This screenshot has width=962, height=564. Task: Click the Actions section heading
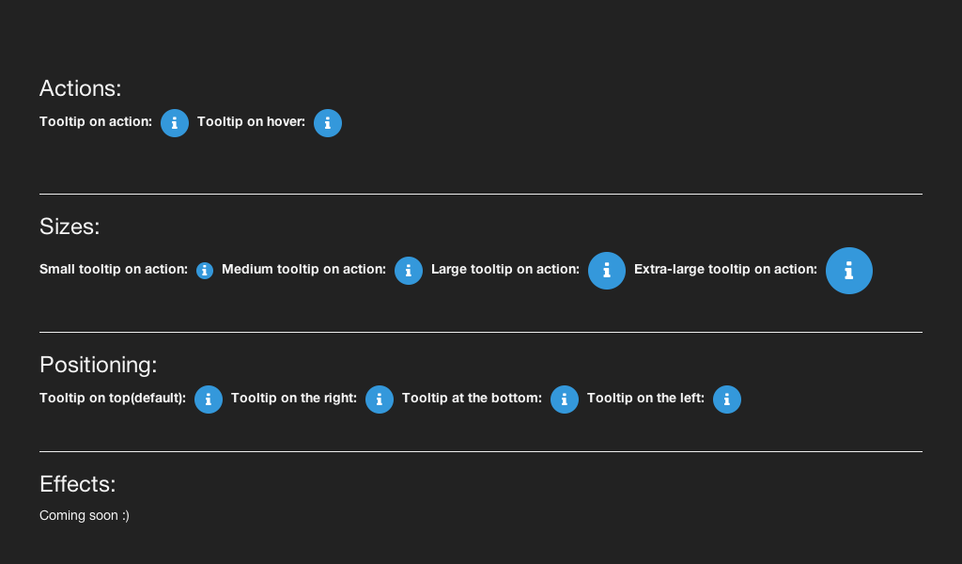80,88
